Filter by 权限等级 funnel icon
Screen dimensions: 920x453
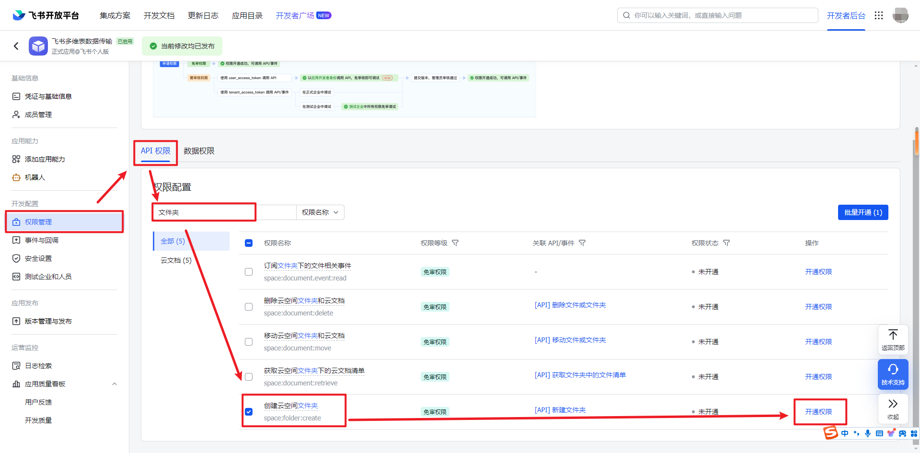point(455,243)
